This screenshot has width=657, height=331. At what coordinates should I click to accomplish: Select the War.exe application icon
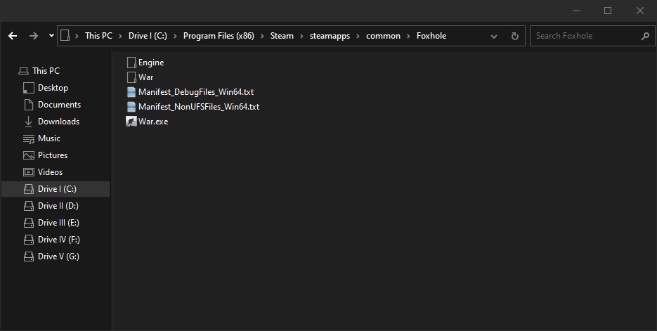[x=131, y=122]
